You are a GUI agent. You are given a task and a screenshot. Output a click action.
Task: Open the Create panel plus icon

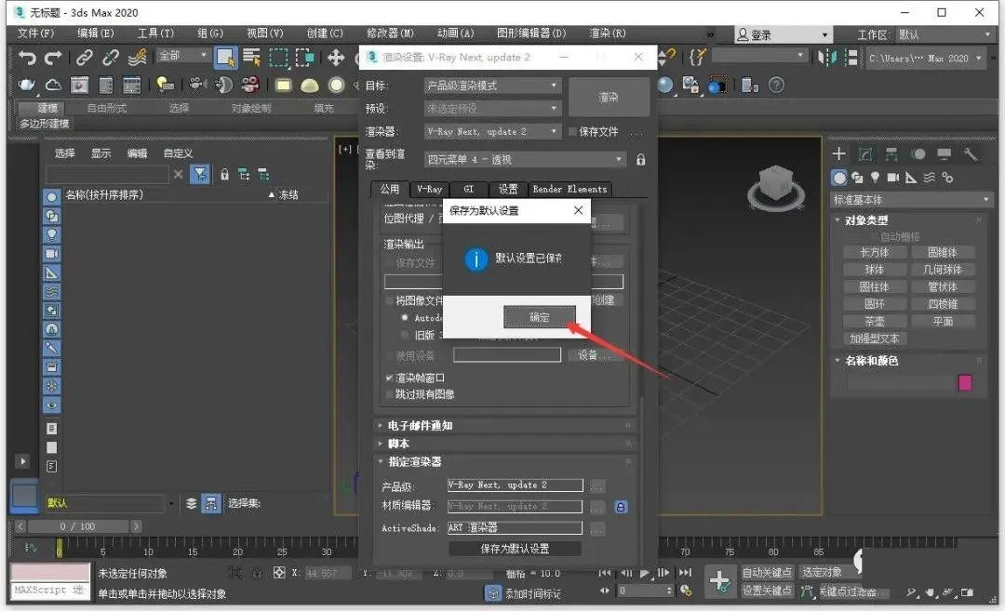(838, 153)
